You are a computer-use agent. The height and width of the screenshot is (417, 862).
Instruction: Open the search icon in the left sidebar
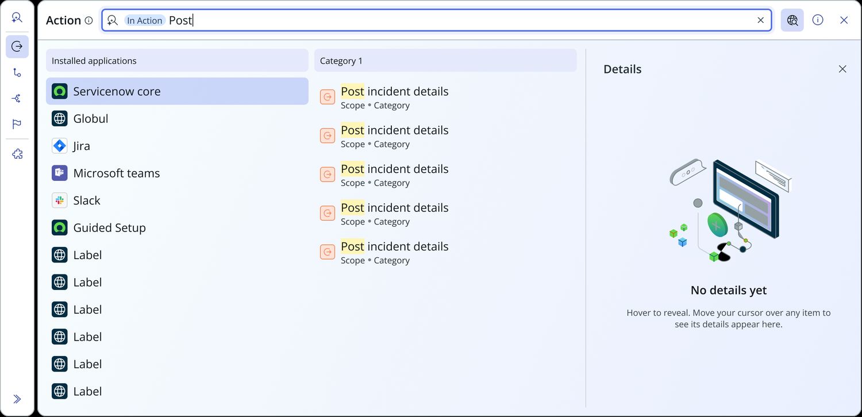[17, 18]
